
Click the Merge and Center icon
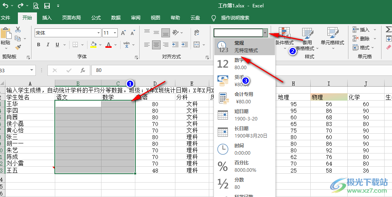pos(197,45)
